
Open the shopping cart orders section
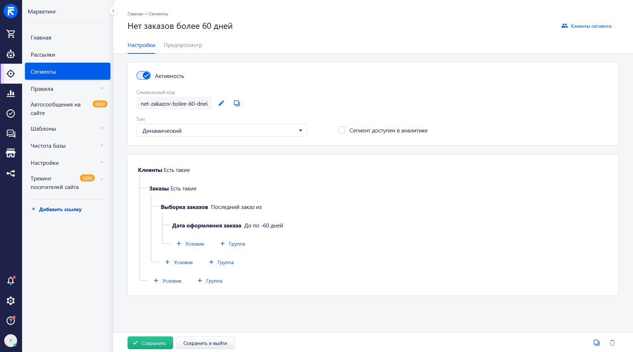tap(11, 34)
